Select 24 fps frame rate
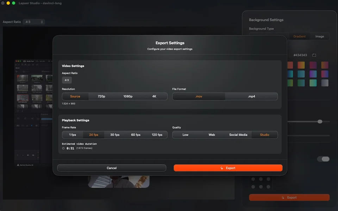338x211 pixels. pos(94,135)
